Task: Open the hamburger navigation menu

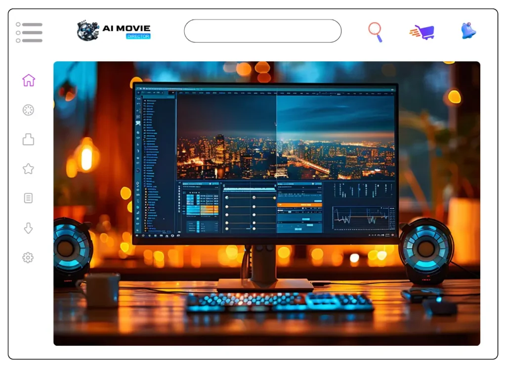Action: tap(29, 32)
